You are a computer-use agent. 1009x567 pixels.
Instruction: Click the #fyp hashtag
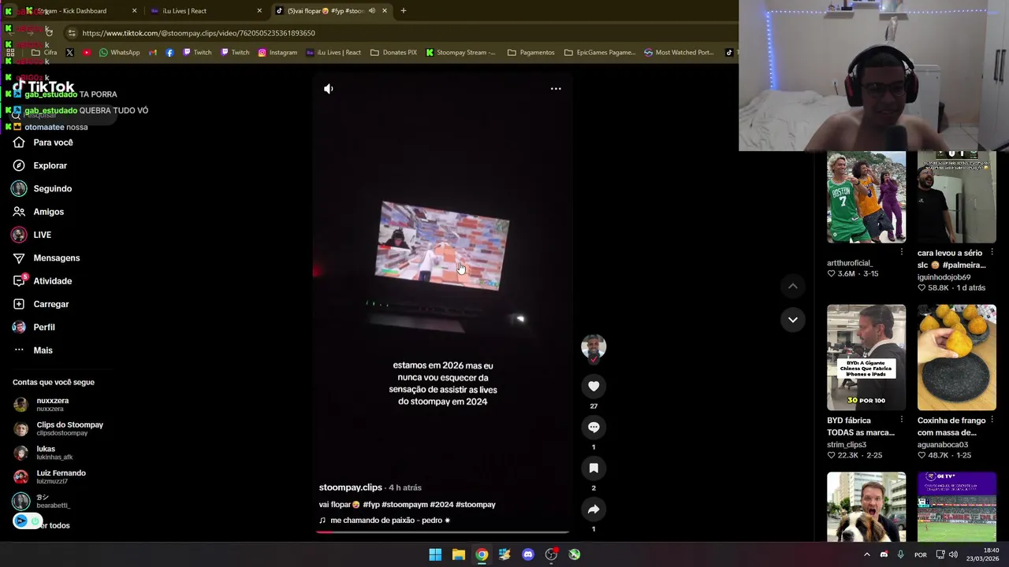coord(370,505)
